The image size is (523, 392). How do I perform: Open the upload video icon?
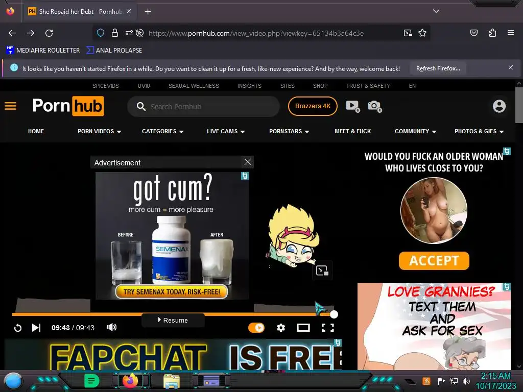tap(353, 106)
